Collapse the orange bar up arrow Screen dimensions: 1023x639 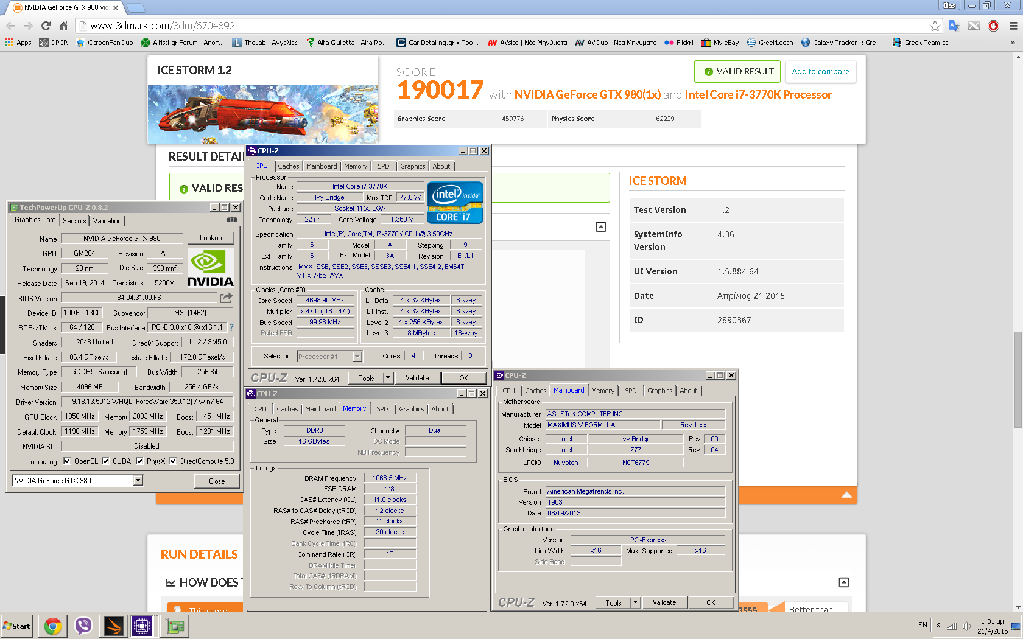pyautogui.click(x=846, y=495)
